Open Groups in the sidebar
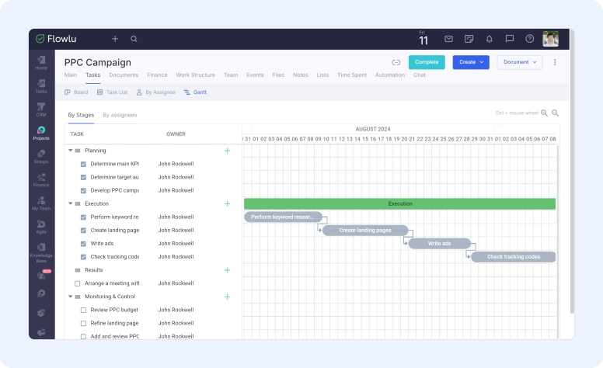Image resolution: width=603 pixels, height=368 pixels. click(41, 156)
